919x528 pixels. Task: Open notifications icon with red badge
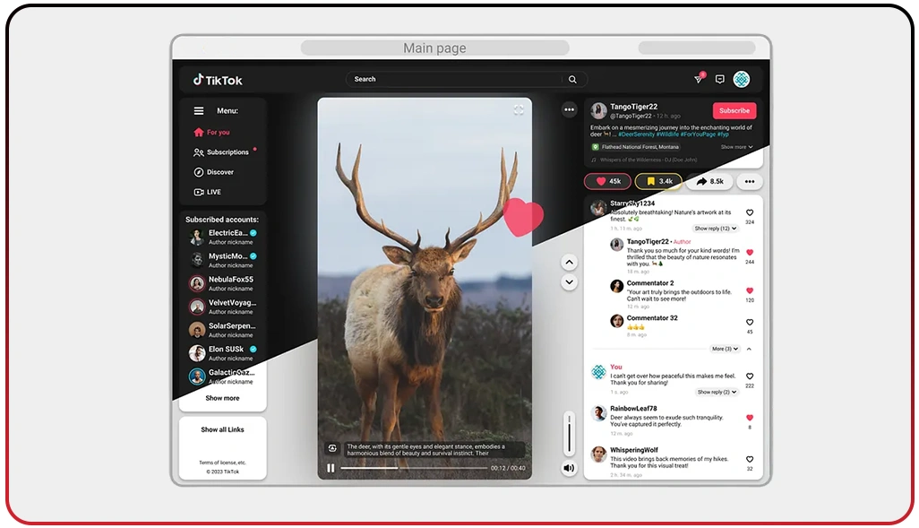point(699,80)
